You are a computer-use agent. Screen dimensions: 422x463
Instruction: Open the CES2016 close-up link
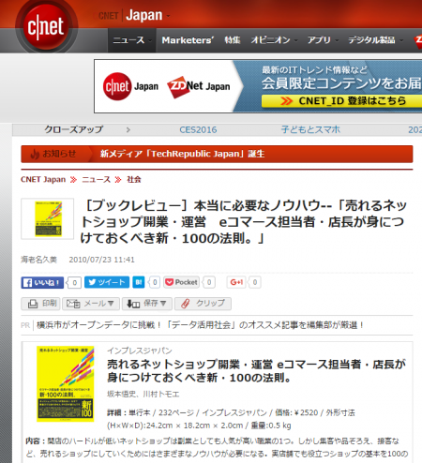tap(198, 129)
